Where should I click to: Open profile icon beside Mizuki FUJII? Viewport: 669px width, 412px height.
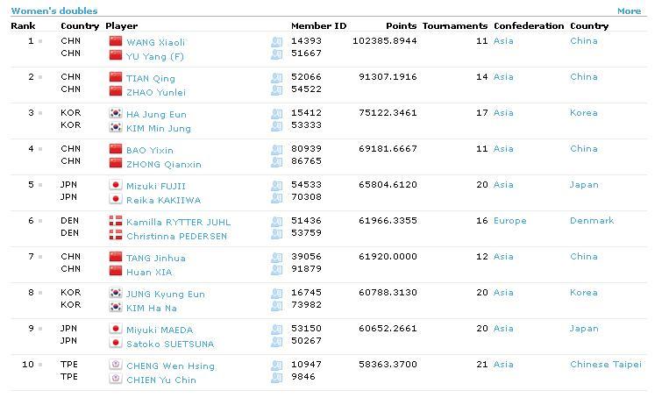276,186
